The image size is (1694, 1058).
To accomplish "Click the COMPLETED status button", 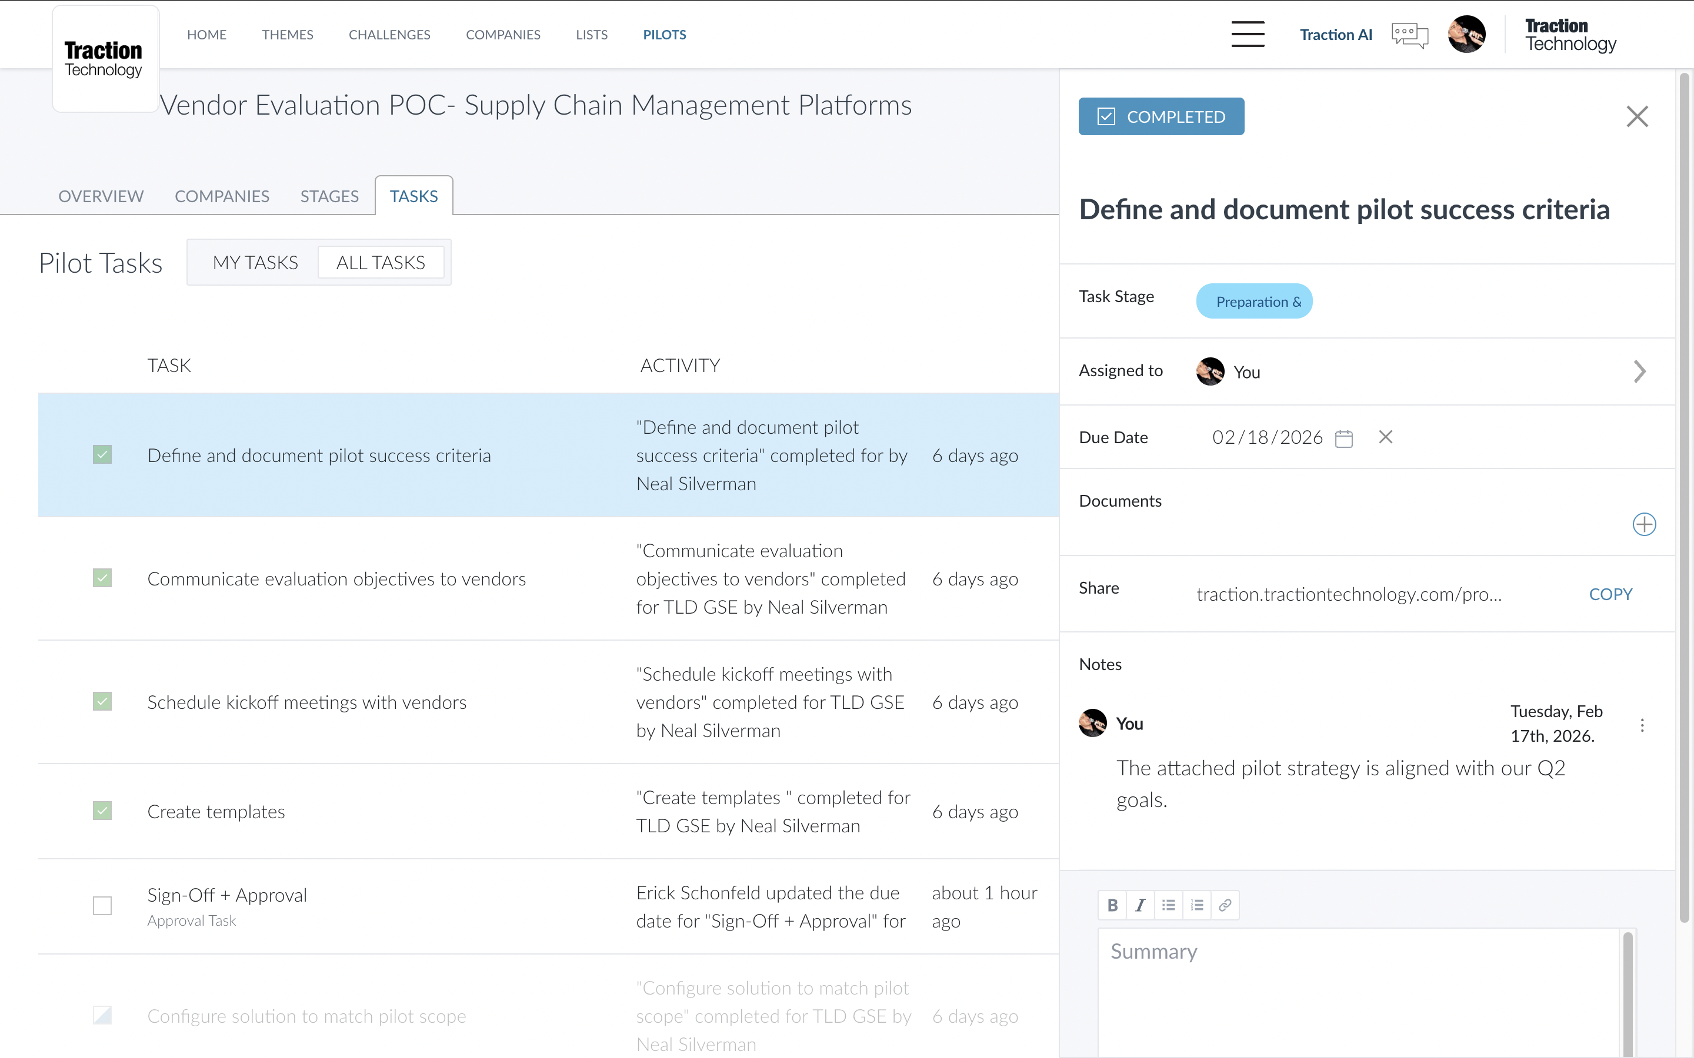I will [1161, 117].
